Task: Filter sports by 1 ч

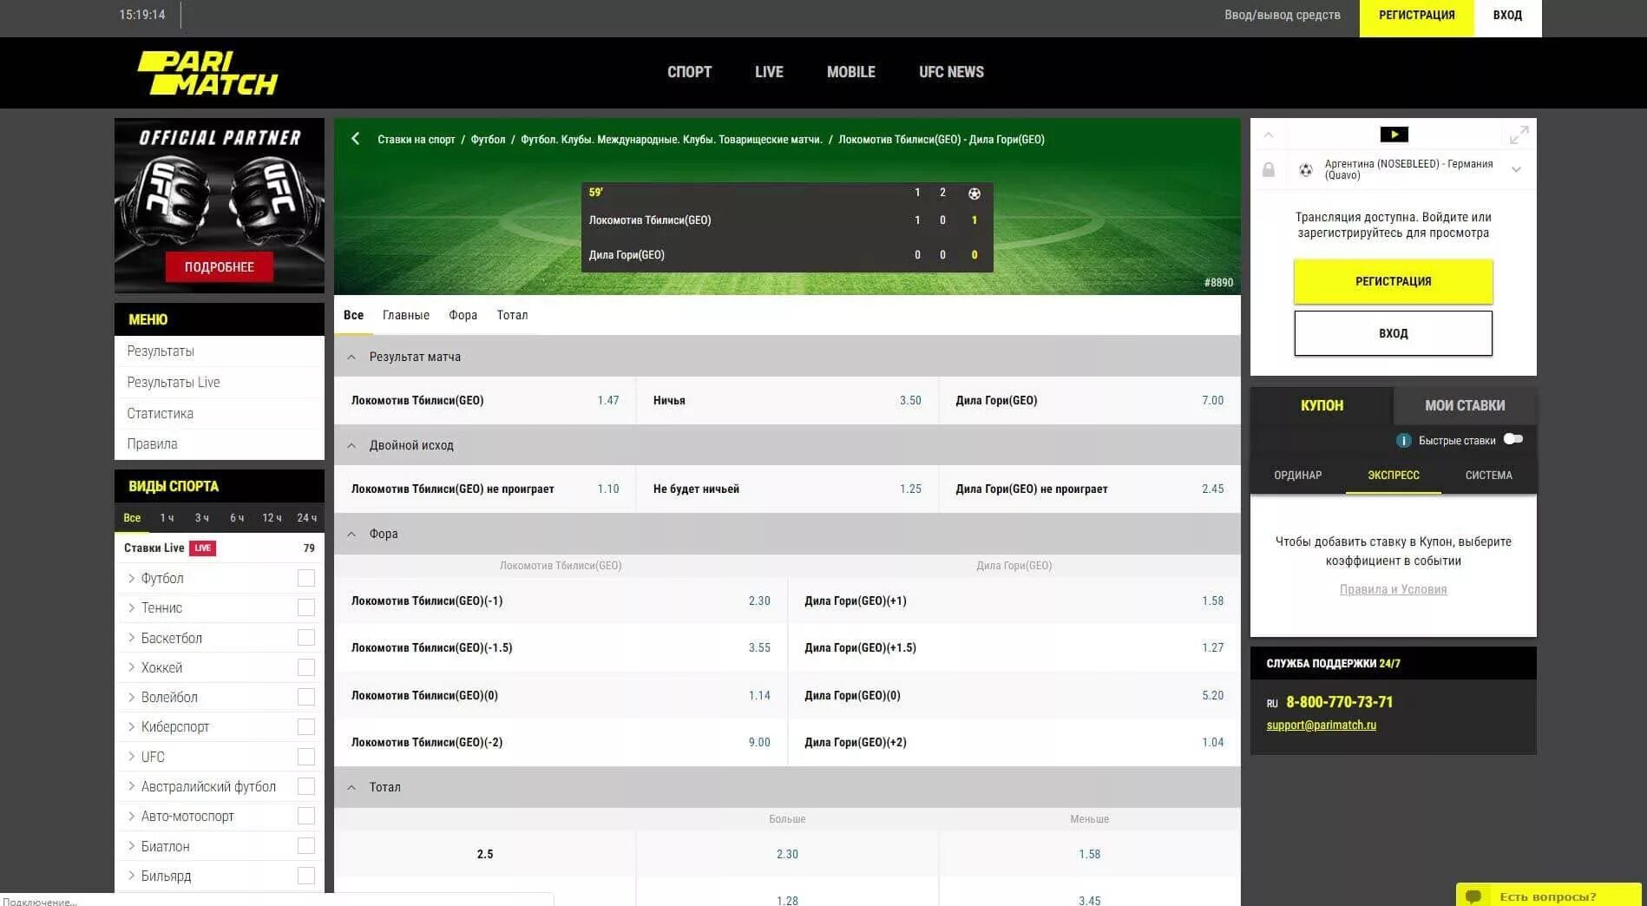Action: pyautogui.click(x=167, y=518)
